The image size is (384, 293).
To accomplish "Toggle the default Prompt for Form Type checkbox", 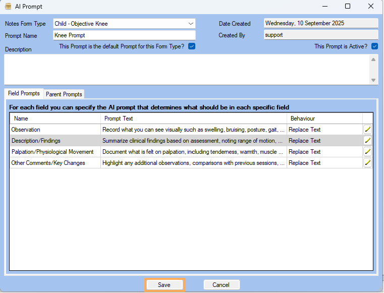I will (192, 46).
